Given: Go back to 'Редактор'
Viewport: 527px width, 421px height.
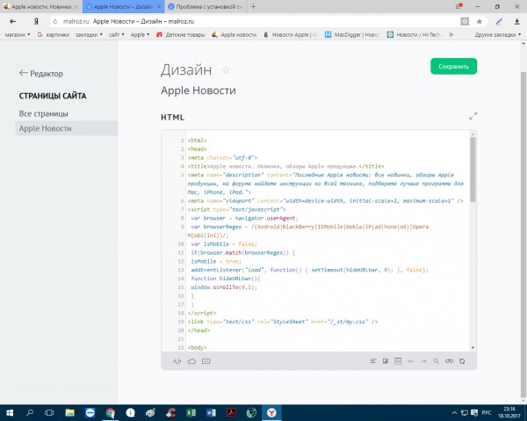Looking at the screenshot, I should pos(41,73).
